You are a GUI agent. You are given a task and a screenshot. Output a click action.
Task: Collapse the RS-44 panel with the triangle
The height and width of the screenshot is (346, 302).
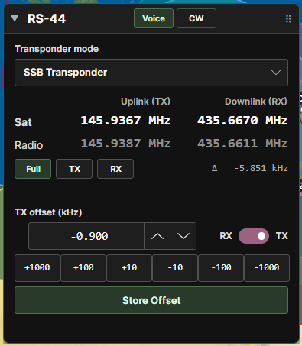(15, 18)
